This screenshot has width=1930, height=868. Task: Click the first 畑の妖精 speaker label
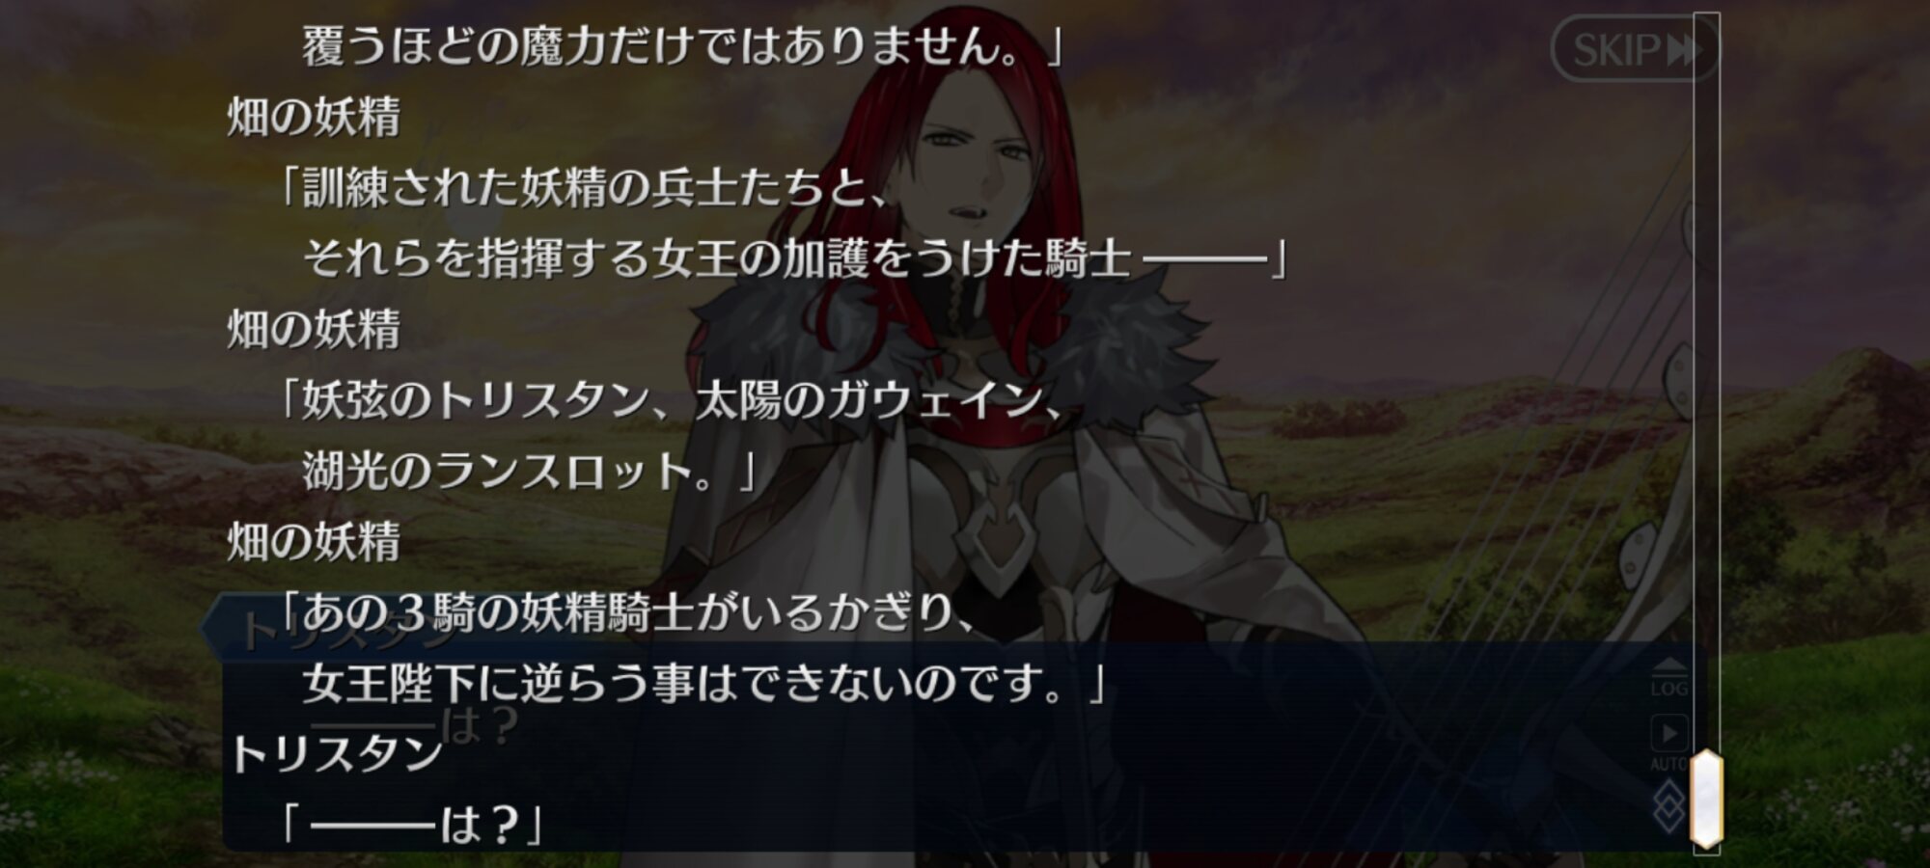[314, 118]
